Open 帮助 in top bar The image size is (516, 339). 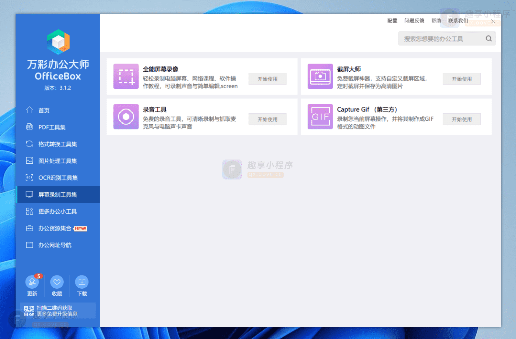pos(436,21)
